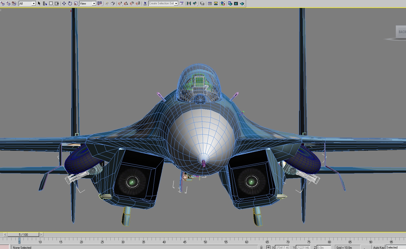Activate the Select and Rotate tool
This screenshot has height=249, width=406.
click(x=70, y=3)
